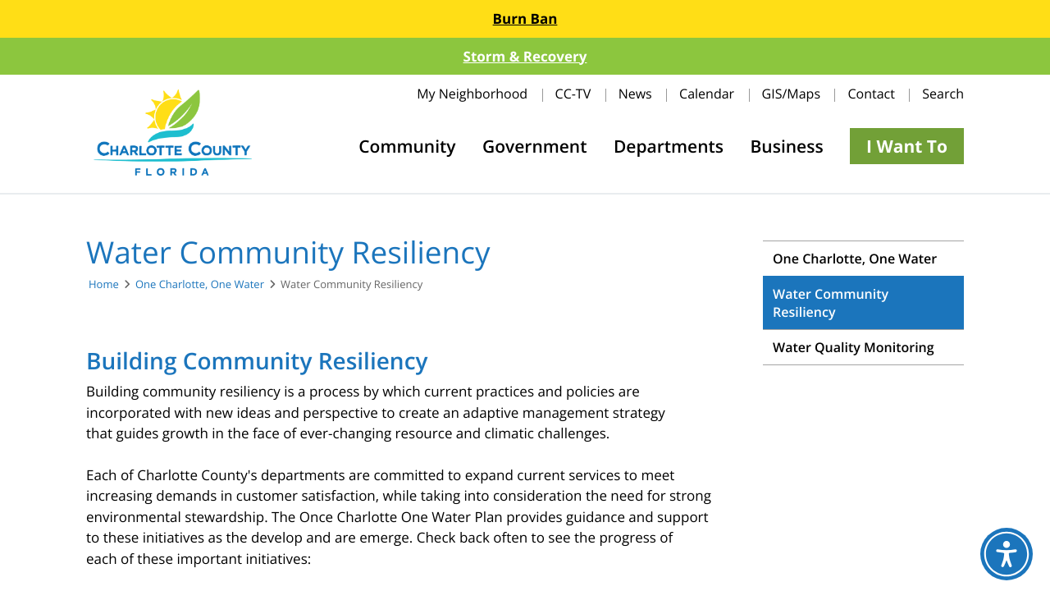The height and width of the screenshot is (591, 1050).
Task: Open the CC-TV page
Action: coord(573,94)
